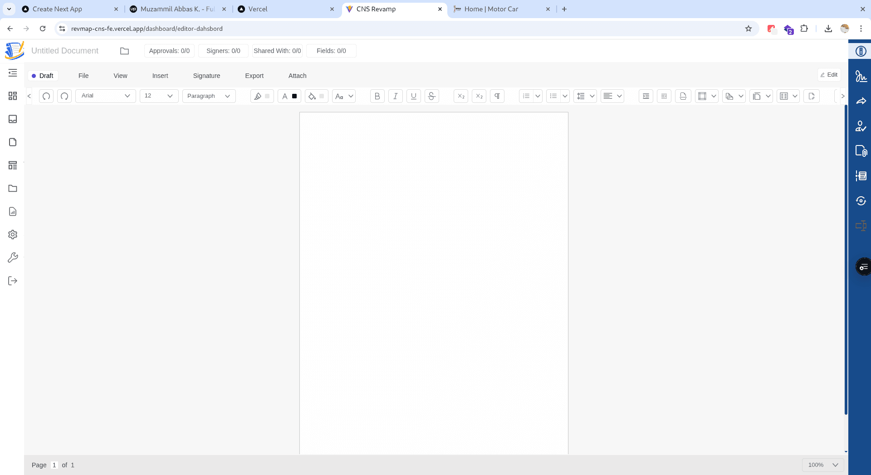The width and height of the screenshot is (871, 475).
Task: Click the page size/orientation icon
Action: (734, 96)
